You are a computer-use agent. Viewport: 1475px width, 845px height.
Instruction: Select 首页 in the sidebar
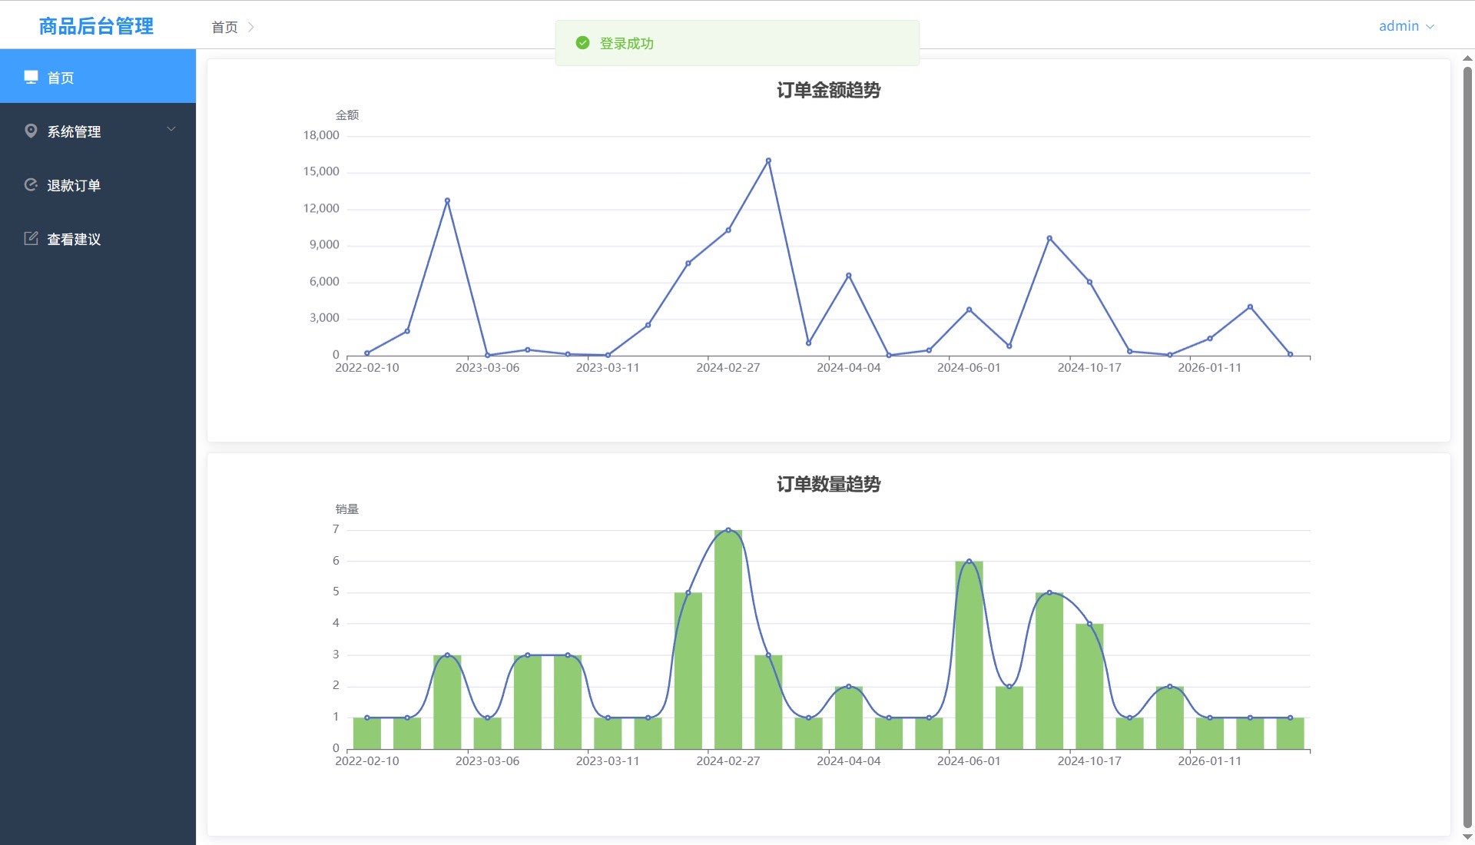tap(61, 78)
